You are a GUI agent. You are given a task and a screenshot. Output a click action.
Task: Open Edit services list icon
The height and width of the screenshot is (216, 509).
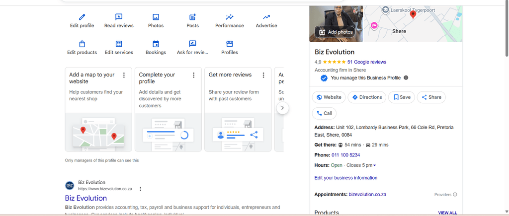[x=119, y=44]
